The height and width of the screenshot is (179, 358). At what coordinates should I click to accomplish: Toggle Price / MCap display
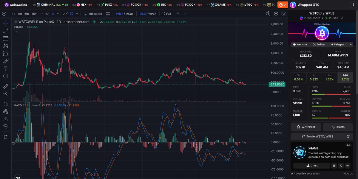click(x=125, y=14)
